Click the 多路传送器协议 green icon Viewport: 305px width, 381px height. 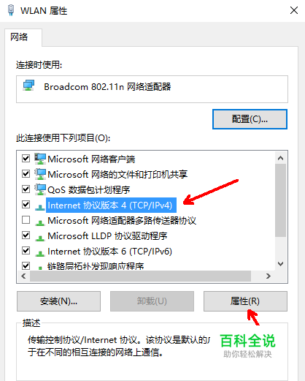[x=40, y=222]
